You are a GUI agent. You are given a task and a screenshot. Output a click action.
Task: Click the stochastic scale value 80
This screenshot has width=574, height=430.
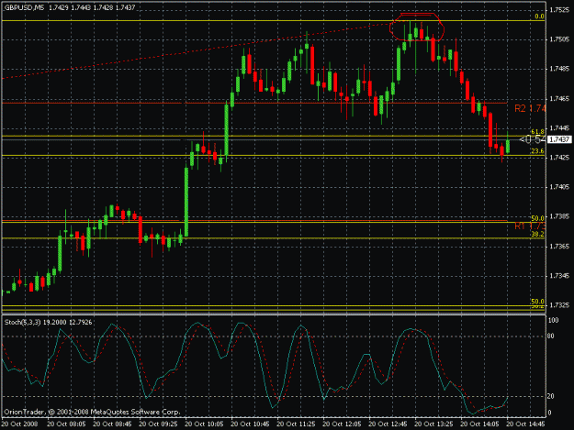(x=551, y=336)
